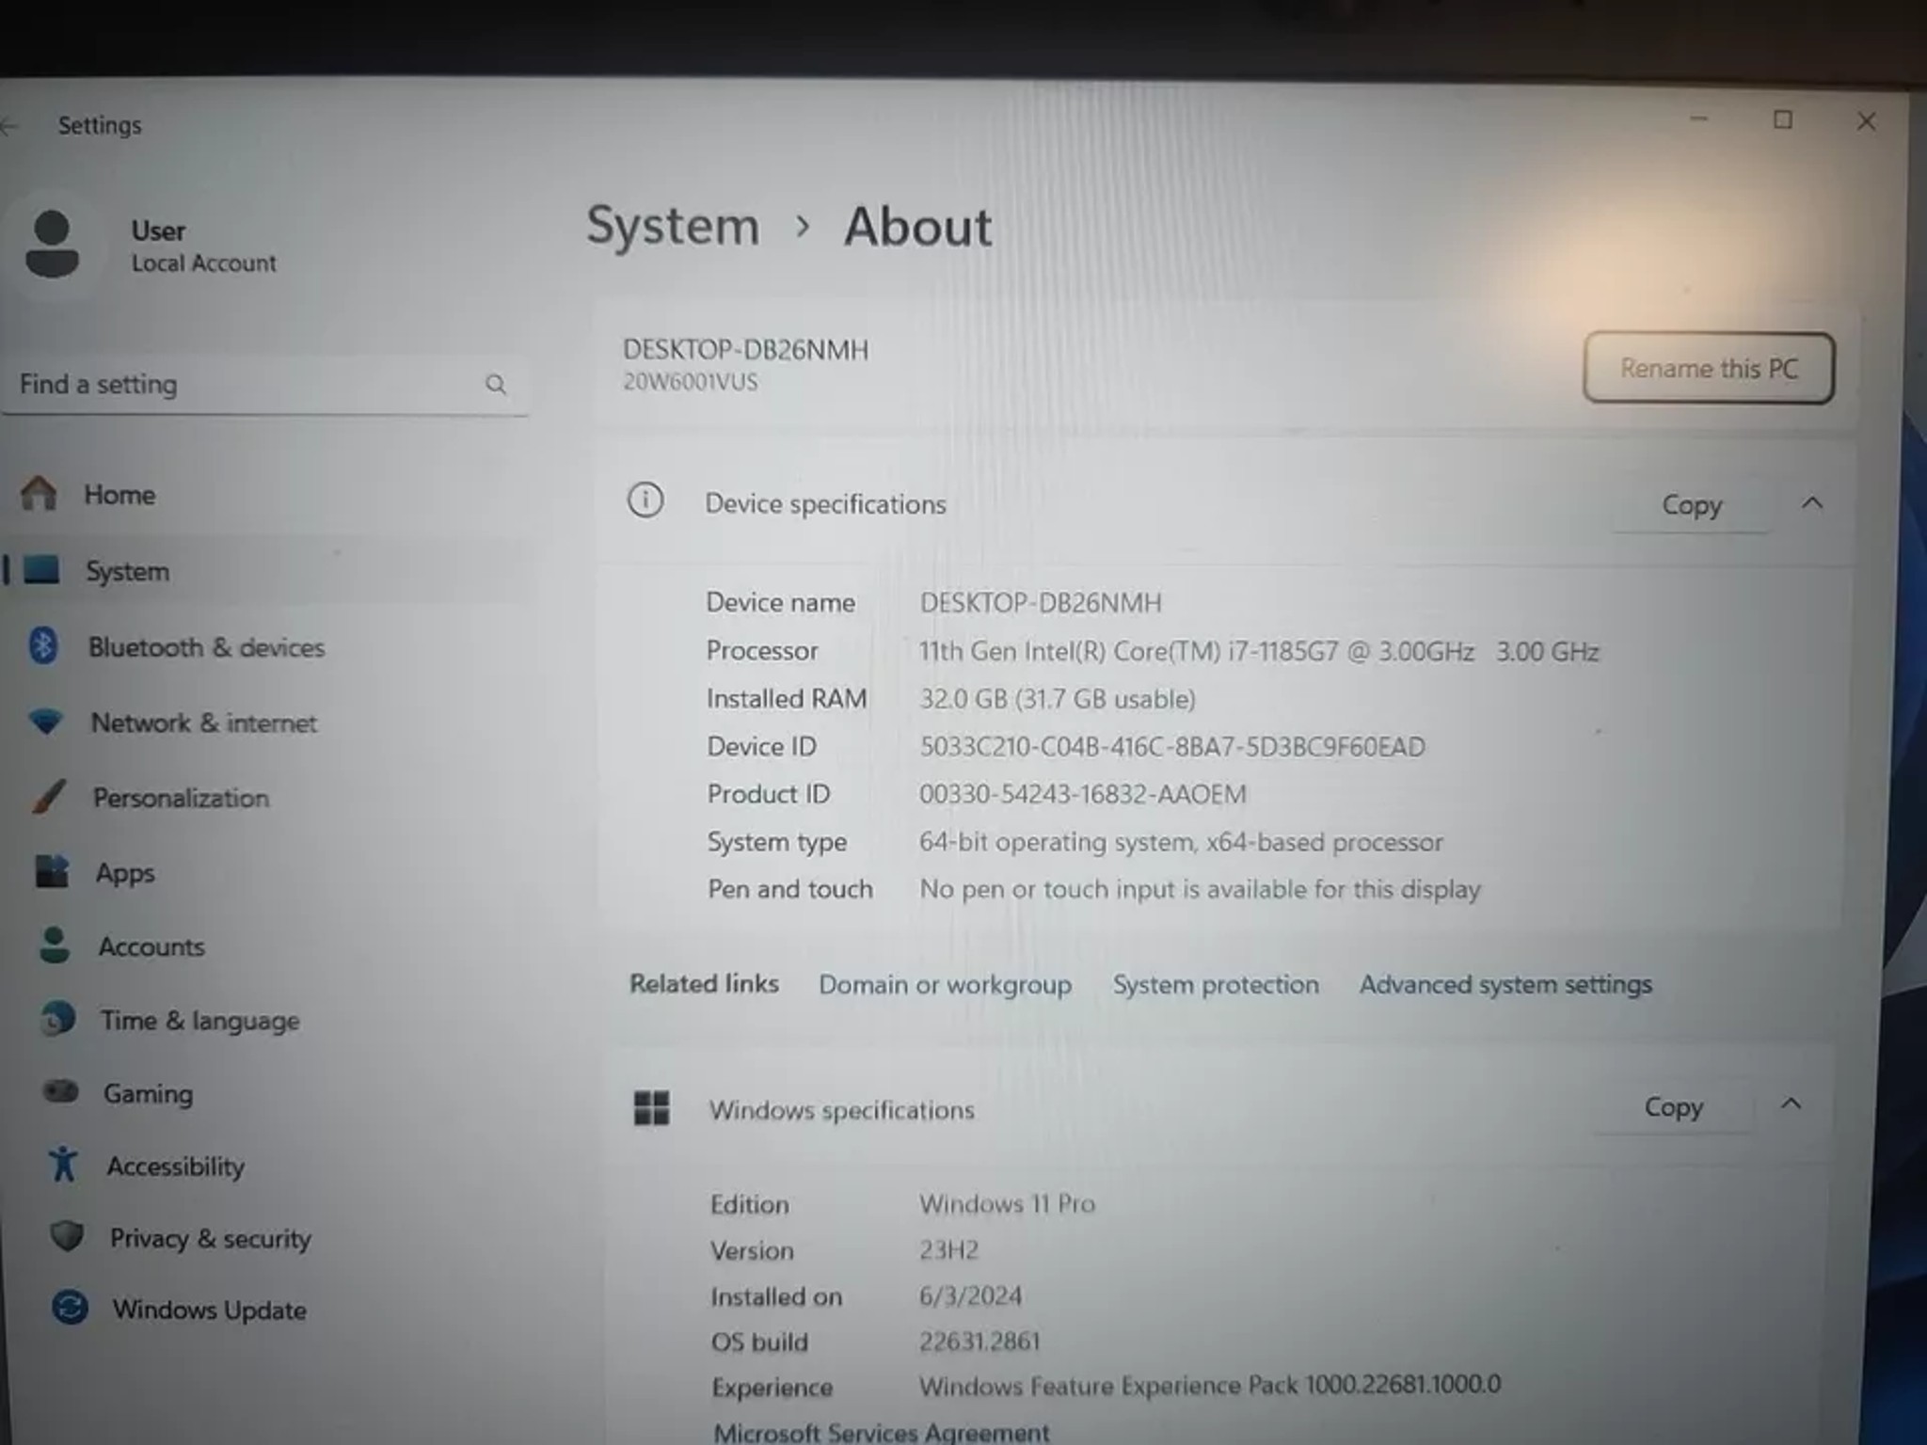Image resolution: width=1927 pixels, height=1445 pixels.
Task: Click the User Local Account name
Action: [x=203, y=246]
